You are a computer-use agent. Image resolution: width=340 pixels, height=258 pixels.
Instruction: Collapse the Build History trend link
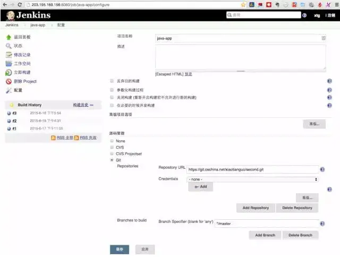(83, 105)
